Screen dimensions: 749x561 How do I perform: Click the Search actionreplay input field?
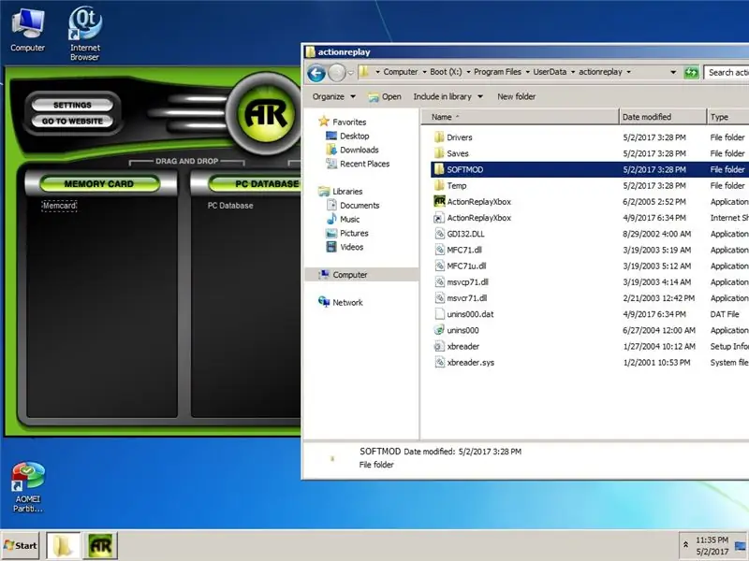(x=727, y=73)
